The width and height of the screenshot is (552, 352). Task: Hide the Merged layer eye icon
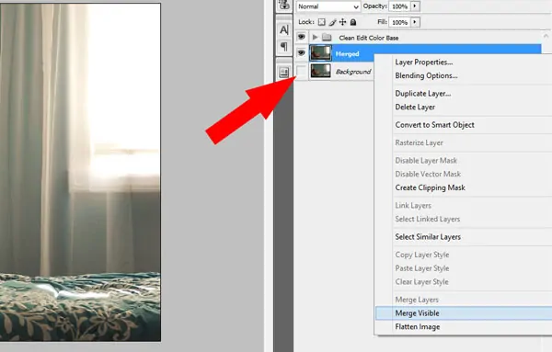tap(302, 53)
